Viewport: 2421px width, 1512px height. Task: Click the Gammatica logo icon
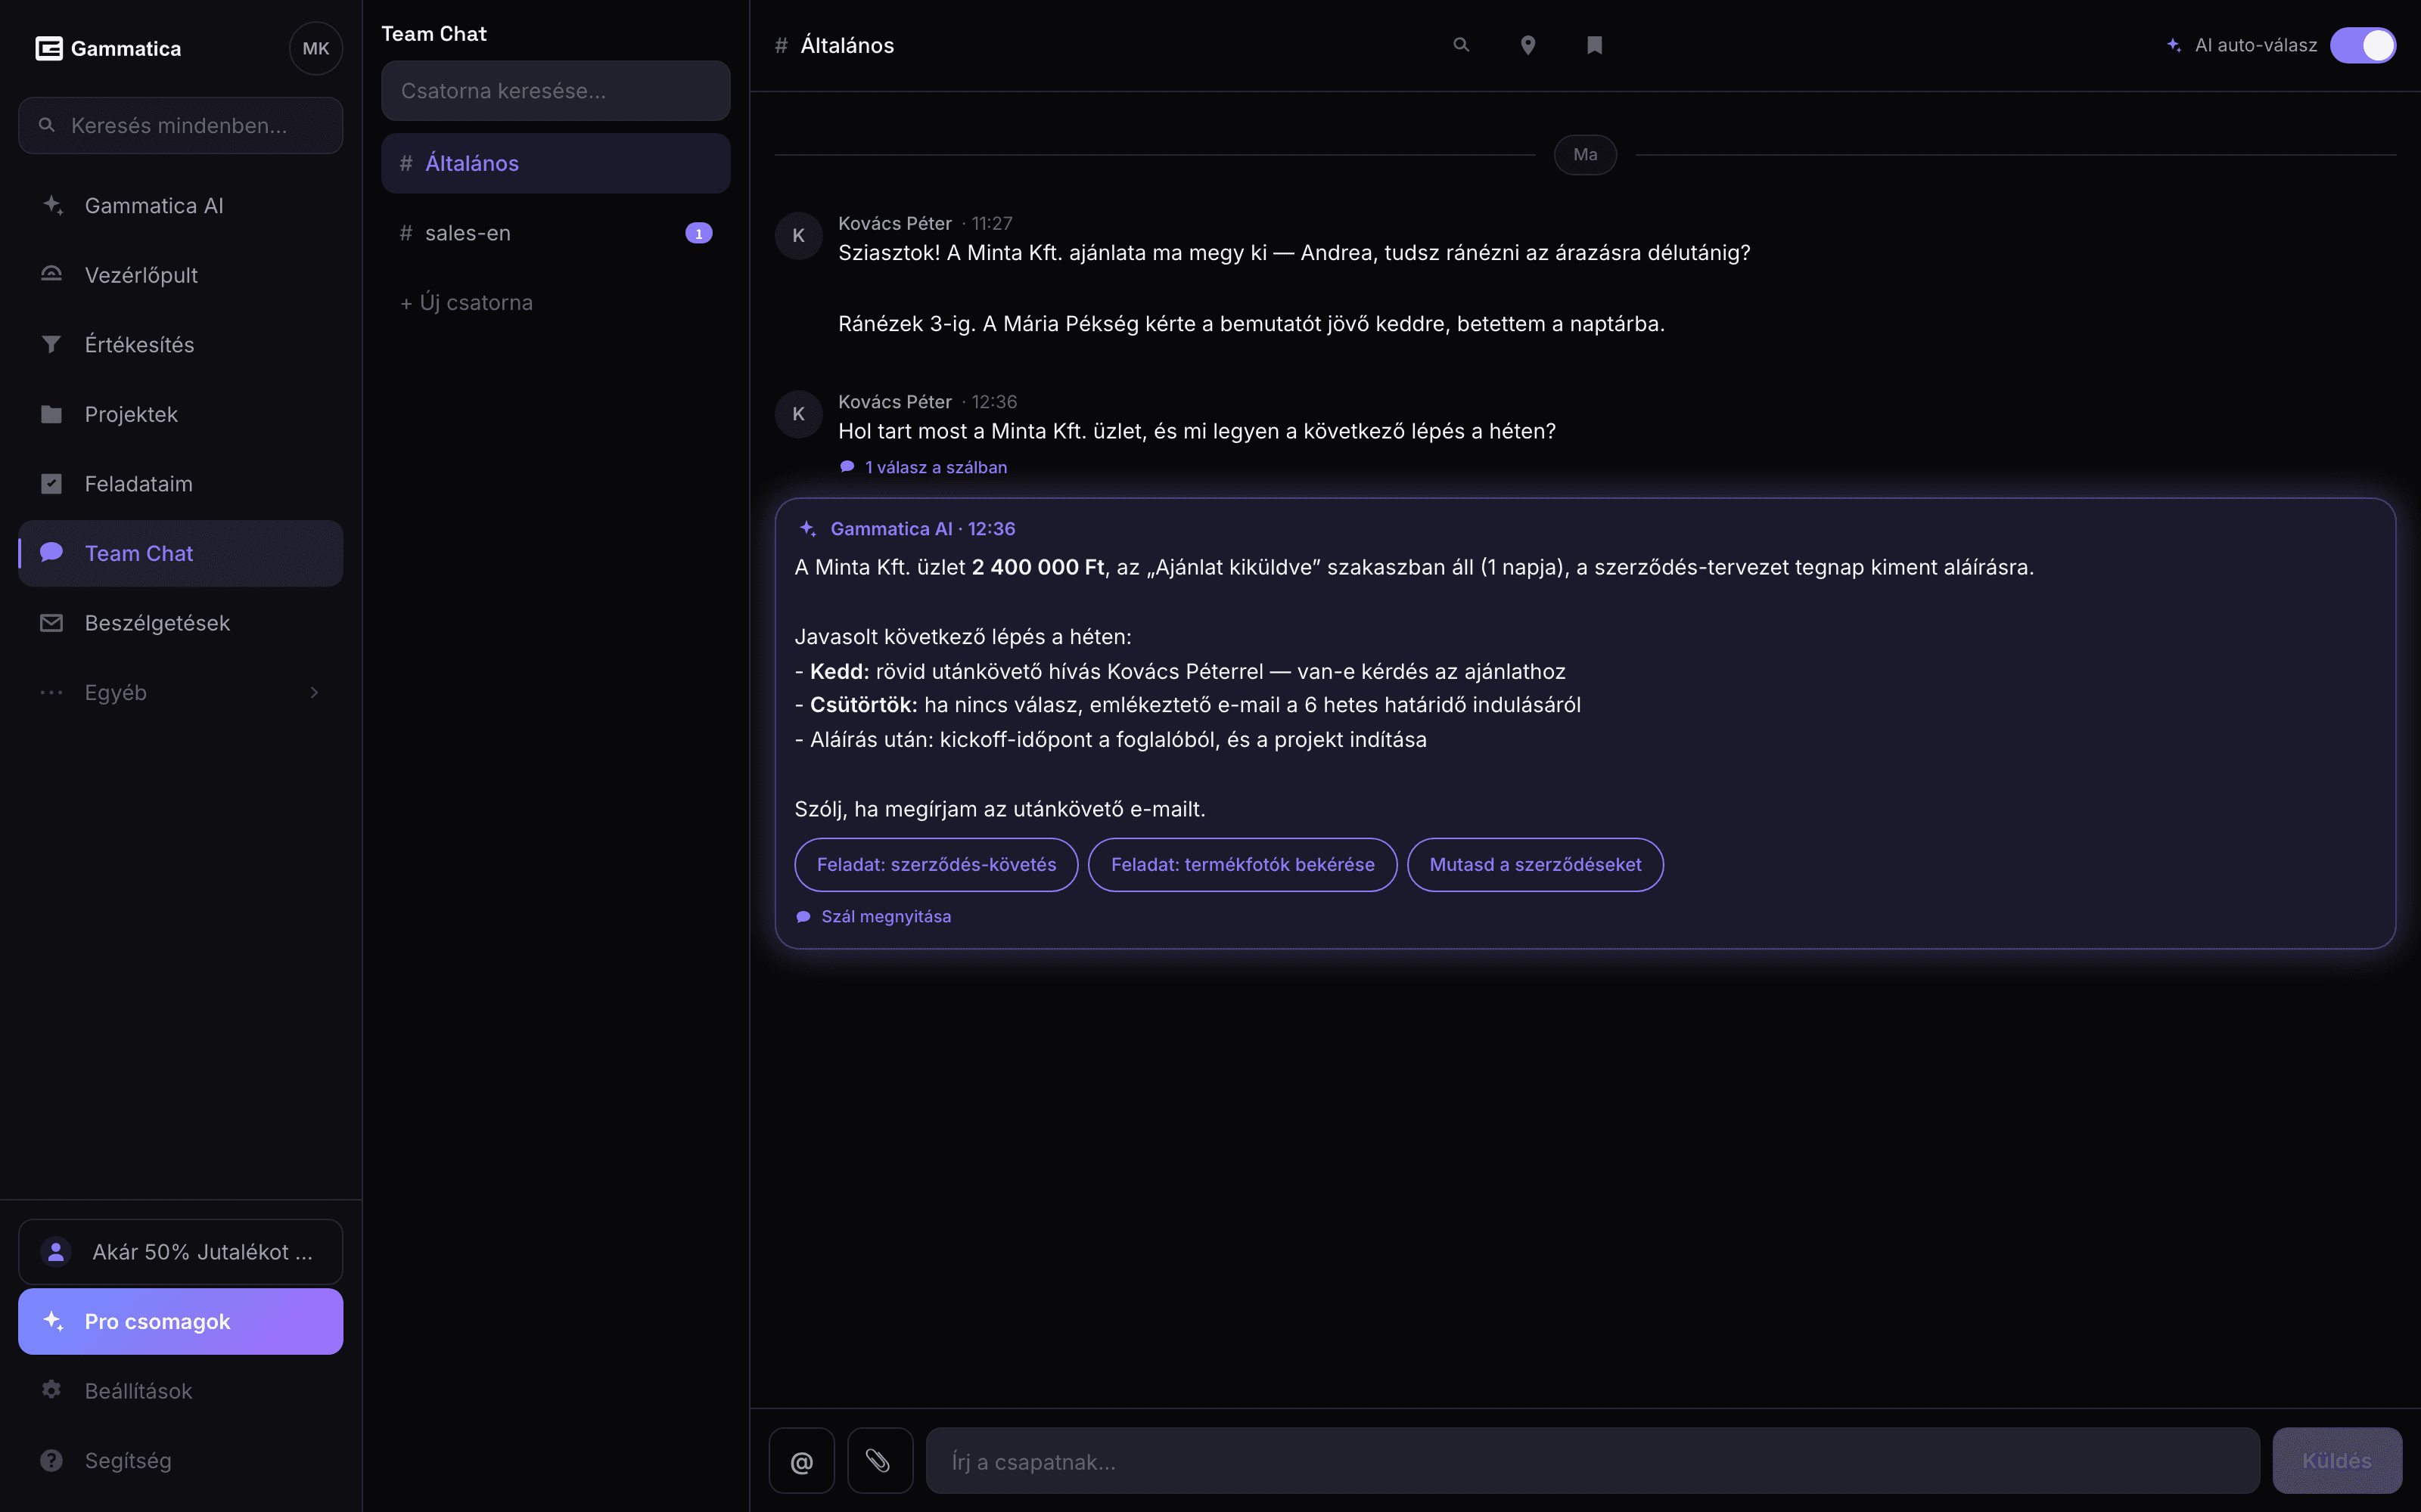49,48
